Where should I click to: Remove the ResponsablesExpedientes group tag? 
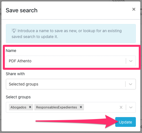[81, 107]
